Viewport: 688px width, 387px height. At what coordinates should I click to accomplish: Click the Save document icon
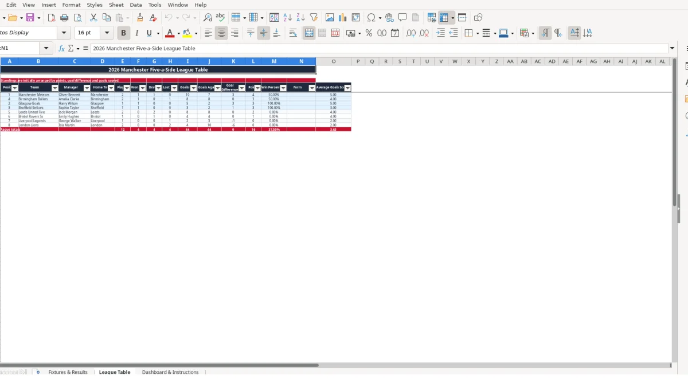click(x=30, y=18)
